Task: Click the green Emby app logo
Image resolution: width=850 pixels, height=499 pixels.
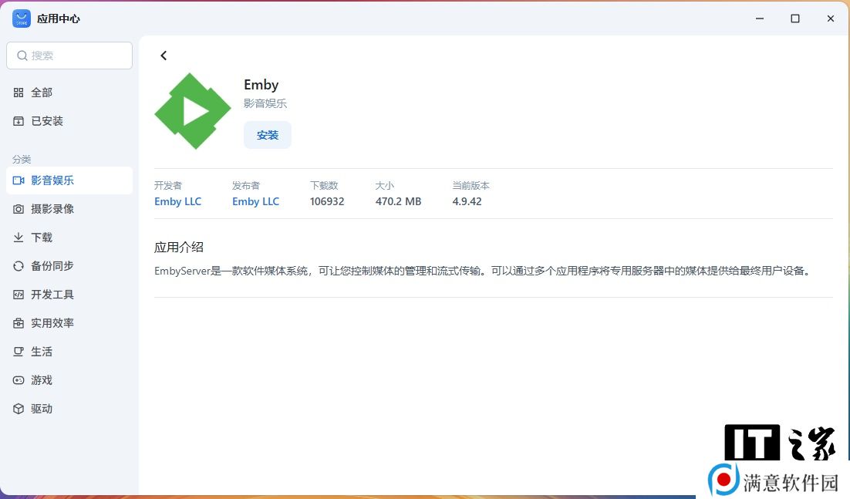Action: click(193, 112)
